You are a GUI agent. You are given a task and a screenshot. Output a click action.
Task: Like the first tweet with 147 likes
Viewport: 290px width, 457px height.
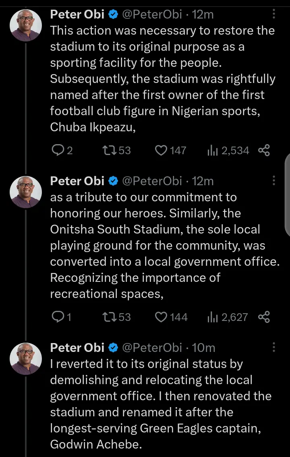(161, 151)
